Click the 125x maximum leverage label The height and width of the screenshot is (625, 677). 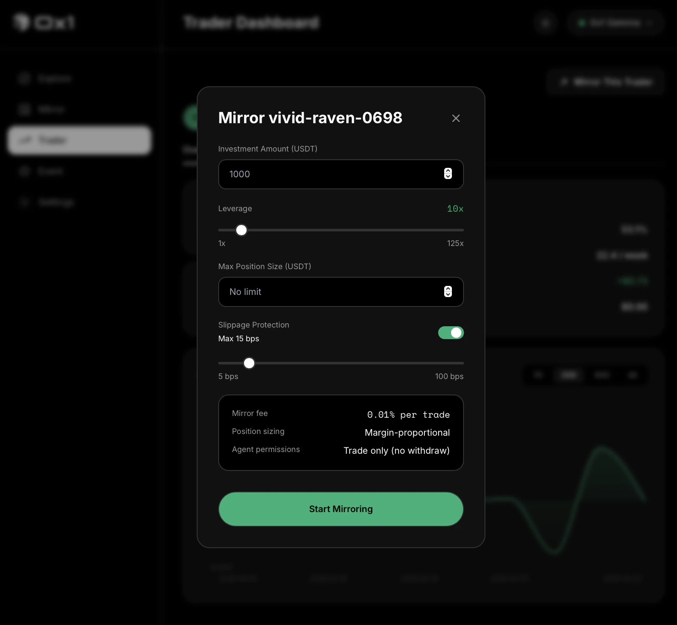[455, 243]
